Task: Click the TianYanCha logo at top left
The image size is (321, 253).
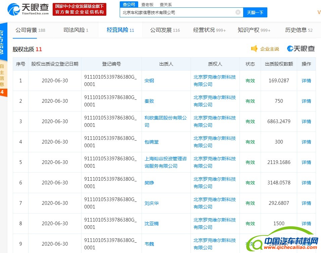Action: (28, 9)
